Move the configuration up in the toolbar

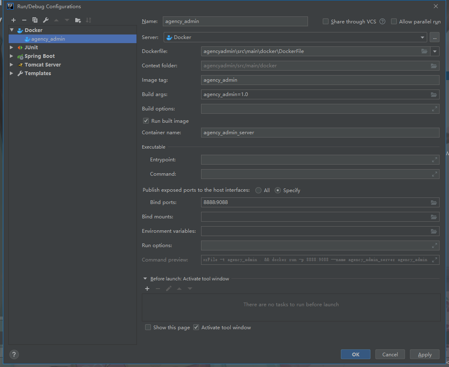56,20
